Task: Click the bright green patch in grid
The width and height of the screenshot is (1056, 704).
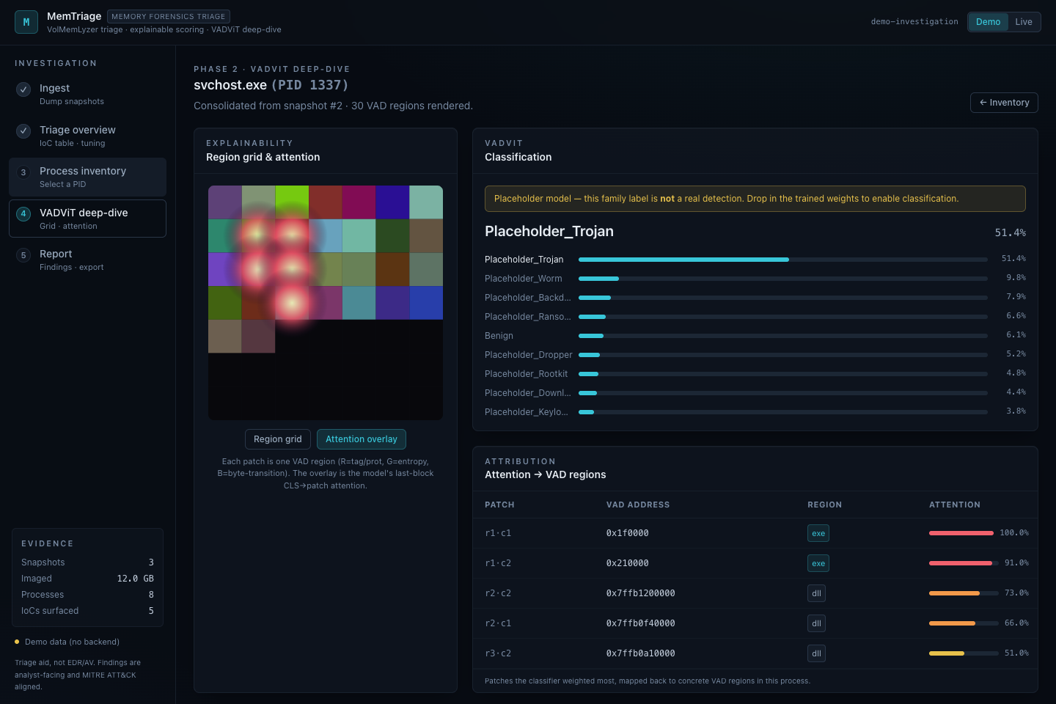Action: point(292,202)
